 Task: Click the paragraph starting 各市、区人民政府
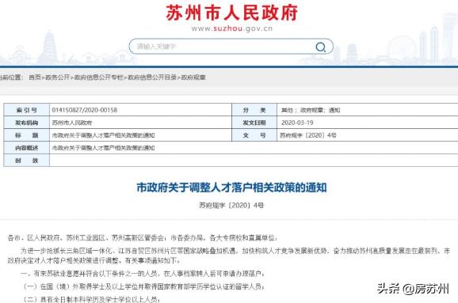click(143, 238)
